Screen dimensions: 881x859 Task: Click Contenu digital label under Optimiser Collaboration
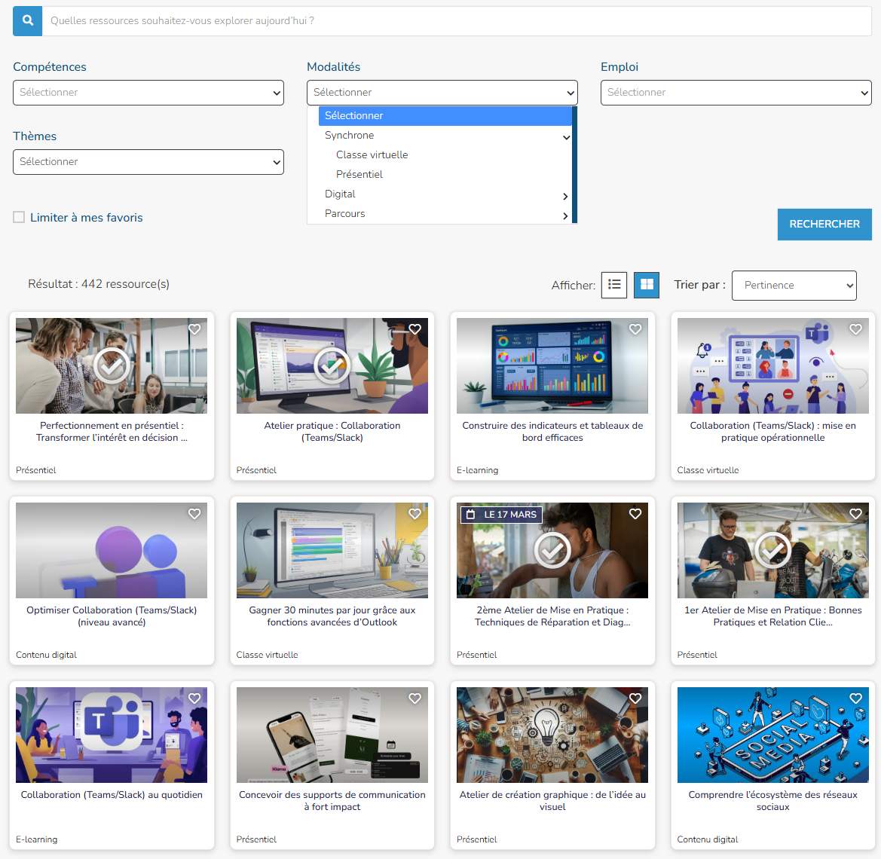tap(46, 655)
